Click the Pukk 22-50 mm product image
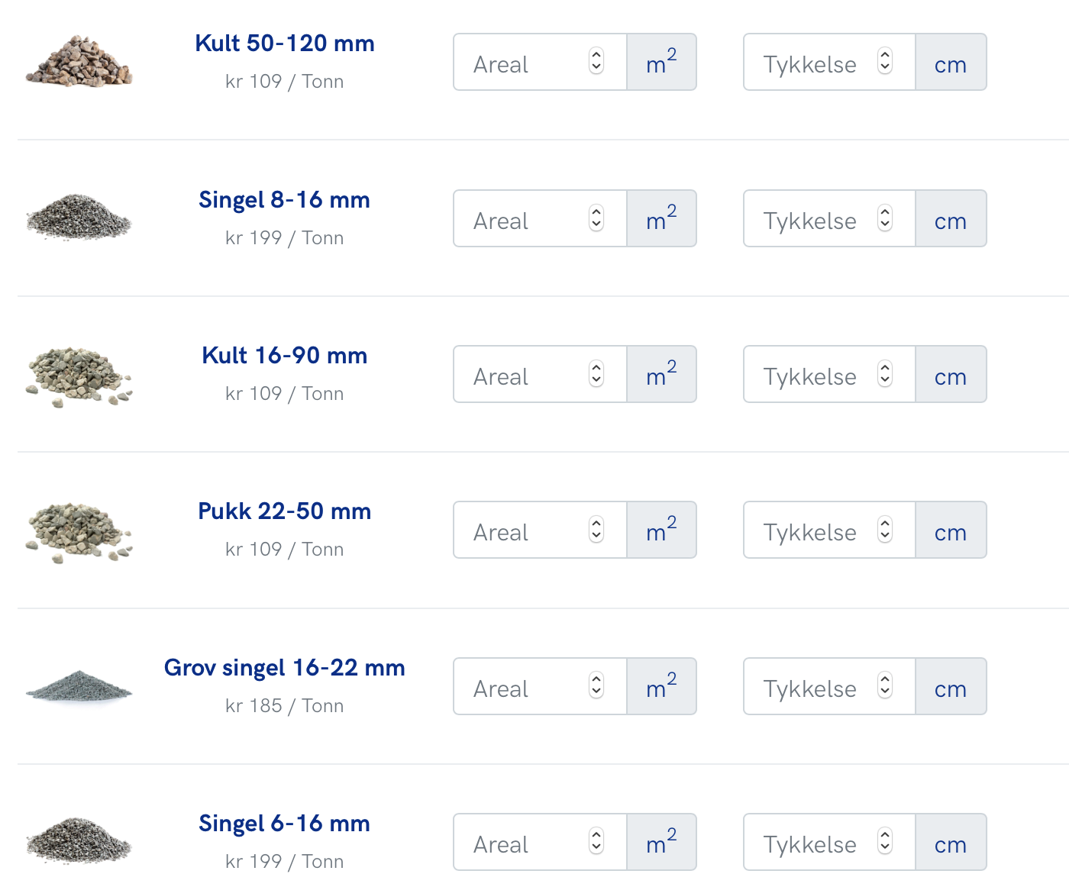This screenshot has width=1069, height=890. click(x=79, y=532)
